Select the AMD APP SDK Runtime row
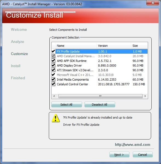The height and width of the screenshot is (164, 161). (x=100, y=61)
